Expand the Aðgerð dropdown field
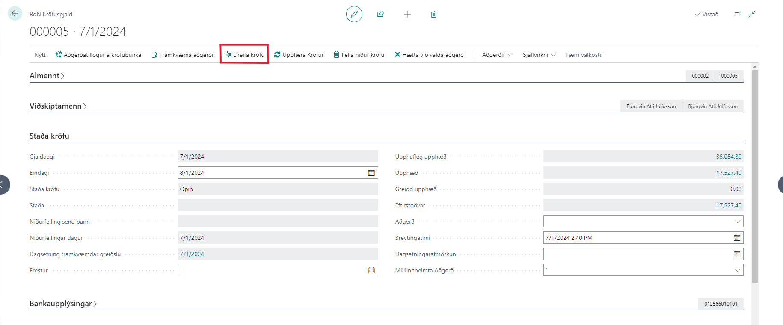The image size is (783, 325). click(737, 222)
